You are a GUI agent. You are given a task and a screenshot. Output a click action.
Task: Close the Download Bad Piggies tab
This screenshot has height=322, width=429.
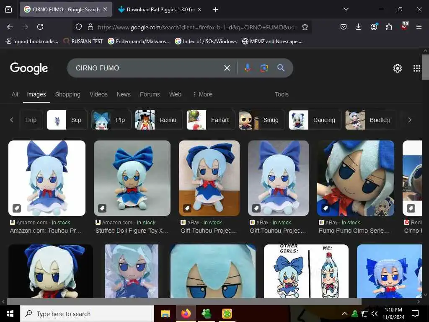(199, 9)
